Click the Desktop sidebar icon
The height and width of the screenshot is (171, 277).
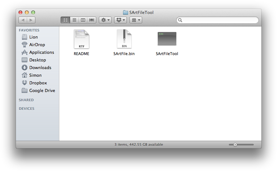point(25,60)
